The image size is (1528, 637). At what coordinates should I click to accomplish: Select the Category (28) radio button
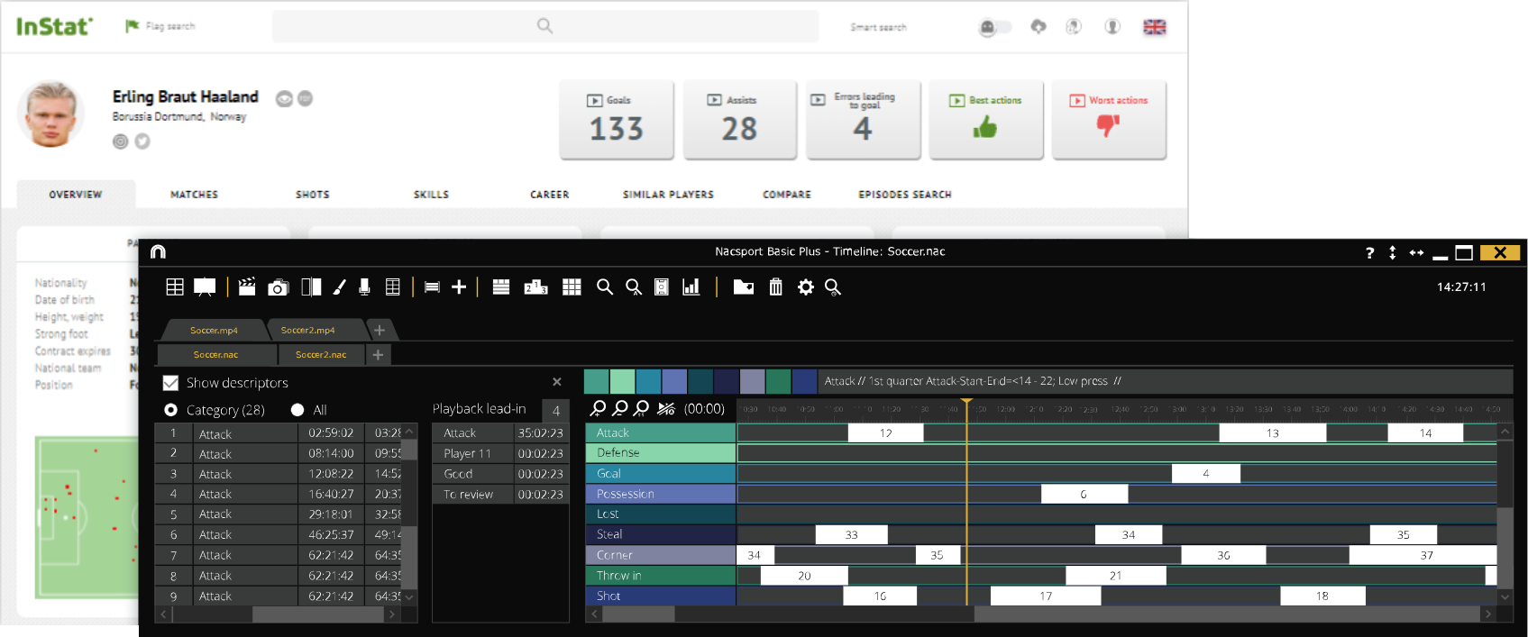pyautogui.click(x=170, y=410)
